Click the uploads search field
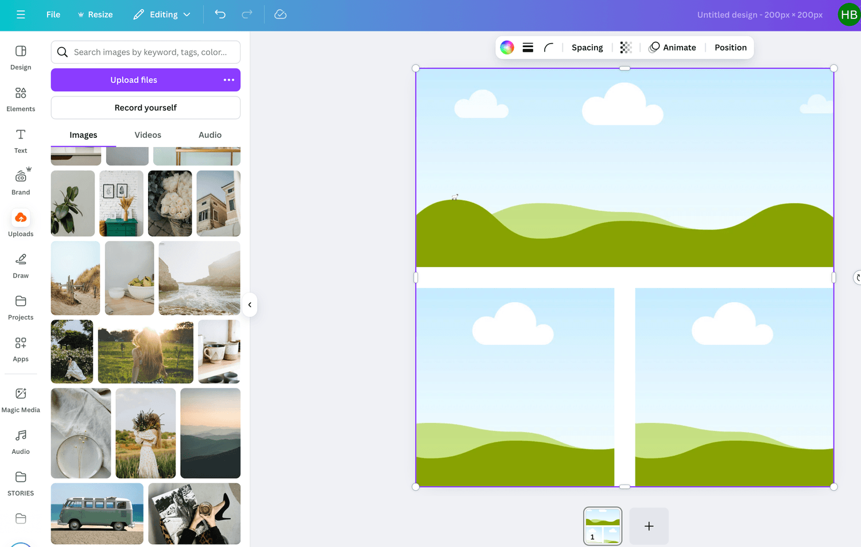 (146, 52)
